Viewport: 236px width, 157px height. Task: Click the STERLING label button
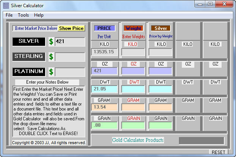pos(29,56)
